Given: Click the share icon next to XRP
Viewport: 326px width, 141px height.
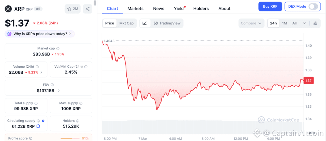Looking at the screenshot, I should click(88, 9).
